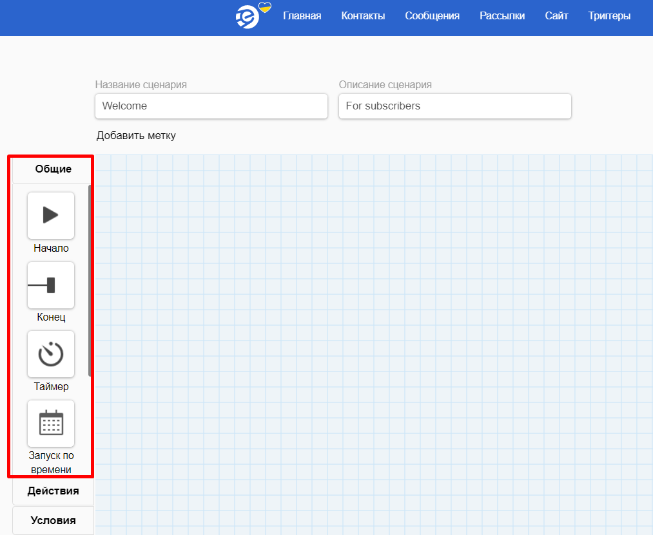Click the Добавить метку link
Viewport: 653px width, 535px height.
tap(136, 135)
